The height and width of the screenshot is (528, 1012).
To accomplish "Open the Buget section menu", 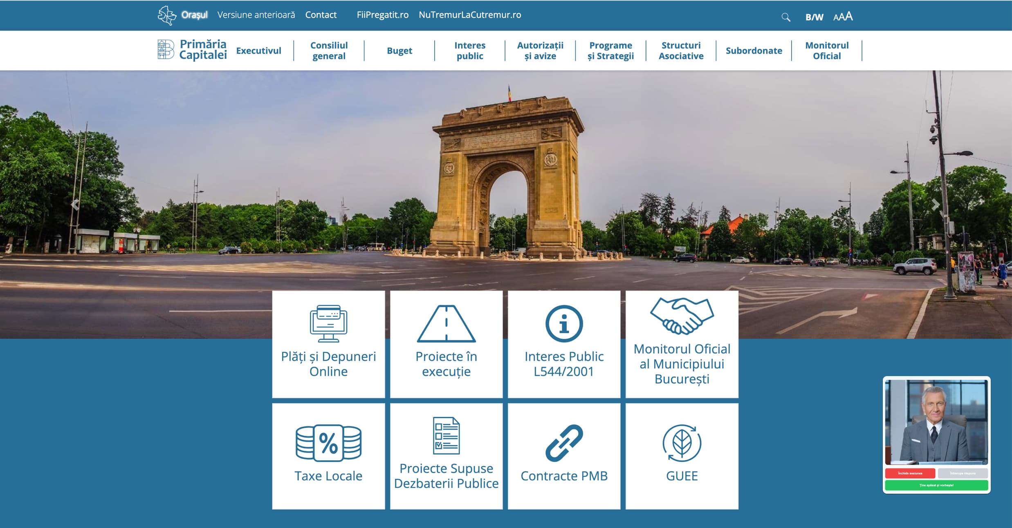I will click(399, 50).
